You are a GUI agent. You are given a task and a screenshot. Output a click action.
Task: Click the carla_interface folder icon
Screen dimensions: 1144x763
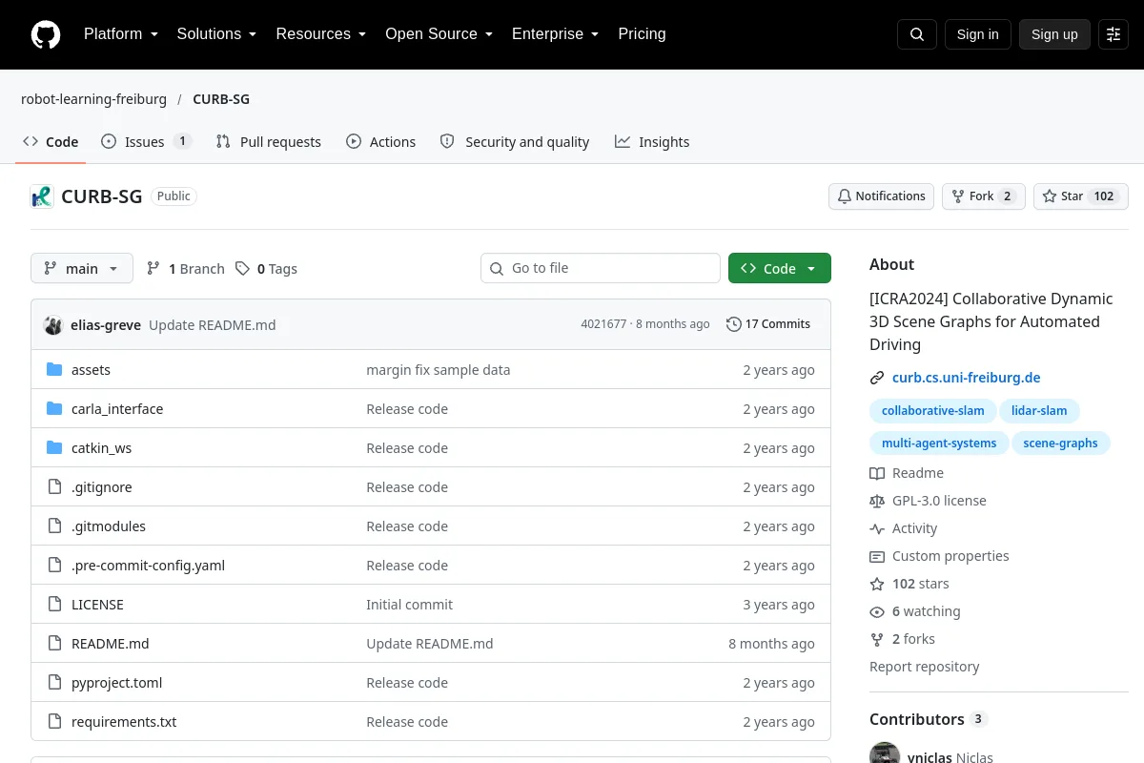54,409
